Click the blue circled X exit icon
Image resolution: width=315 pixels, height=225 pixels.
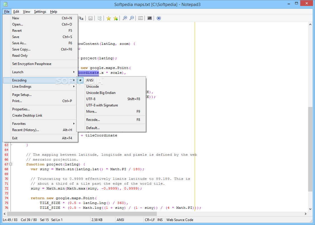pos(159,18)
